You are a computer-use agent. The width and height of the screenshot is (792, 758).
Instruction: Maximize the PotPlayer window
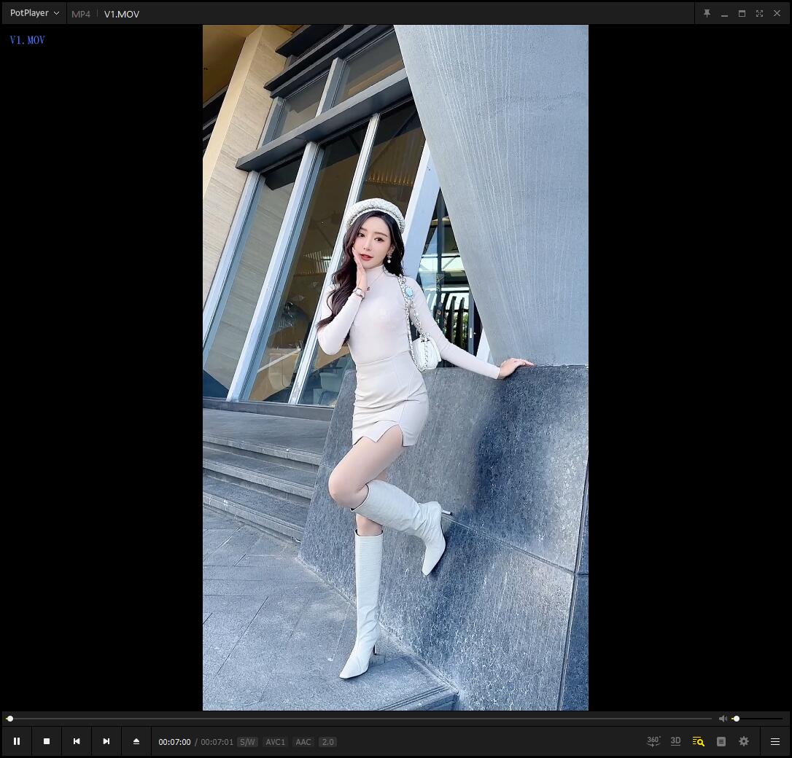point(742,14)
